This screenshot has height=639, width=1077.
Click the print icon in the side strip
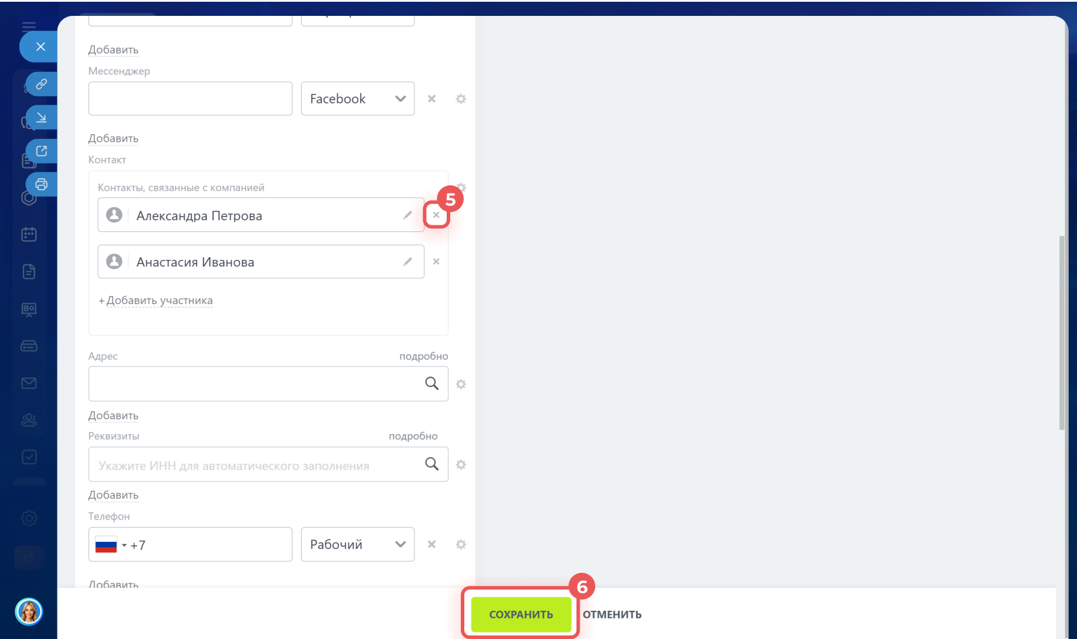41,184
